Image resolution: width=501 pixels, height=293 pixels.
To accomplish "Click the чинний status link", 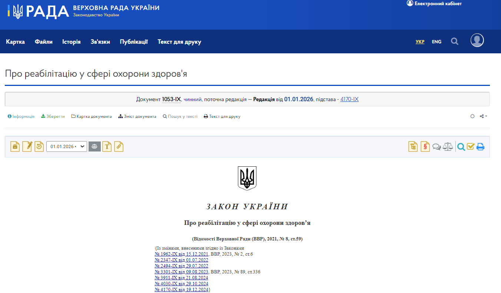I will [193, 99].
